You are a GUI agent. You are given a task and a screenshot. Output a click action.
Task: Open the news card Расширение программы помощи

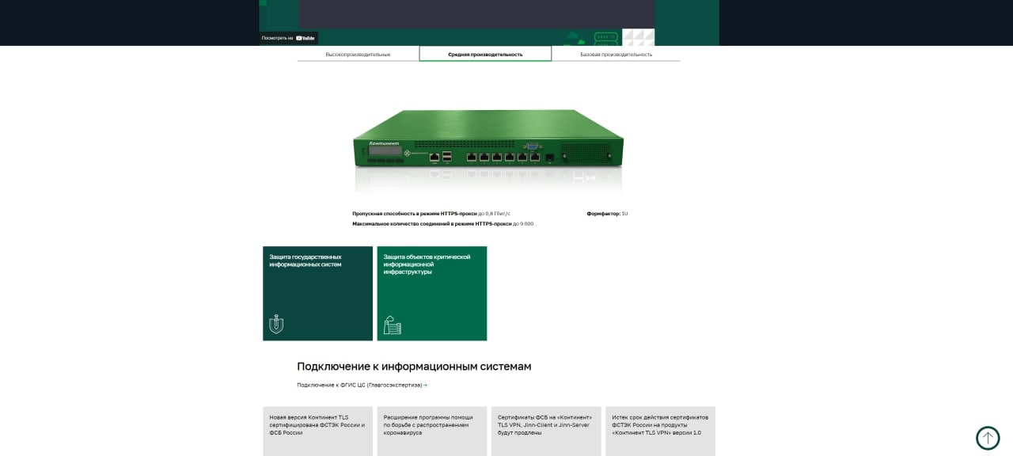click(x=432, y=431)
